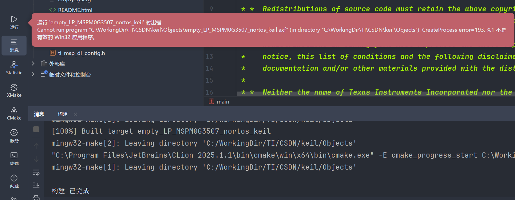
Task: Open the 消息 (Messages) sidebar tool
Action: click(x=14, y=45)
